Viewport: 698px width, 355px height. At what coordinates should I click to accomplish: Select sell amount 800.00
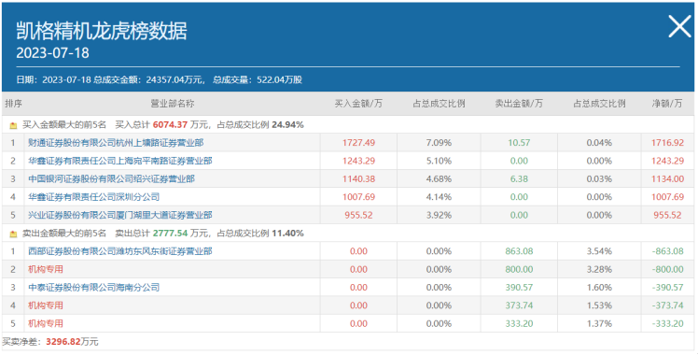519,269
